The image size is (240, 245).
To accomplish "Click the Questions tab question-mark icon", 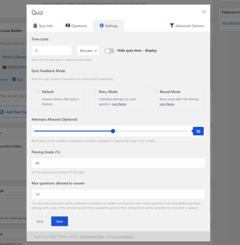I will pos(68,26).
